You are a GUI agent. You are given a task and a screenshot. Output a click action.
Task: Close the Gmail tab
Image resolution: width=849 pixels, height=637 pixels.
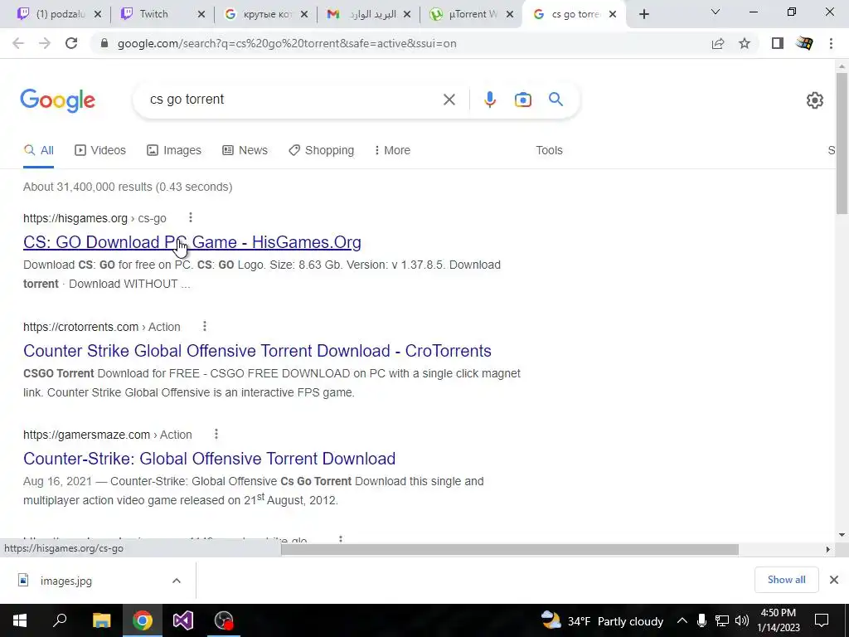[x=407, y=15]
